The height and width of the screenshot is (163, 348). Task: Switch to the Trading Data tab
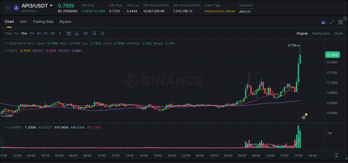[x=43, y=22]
